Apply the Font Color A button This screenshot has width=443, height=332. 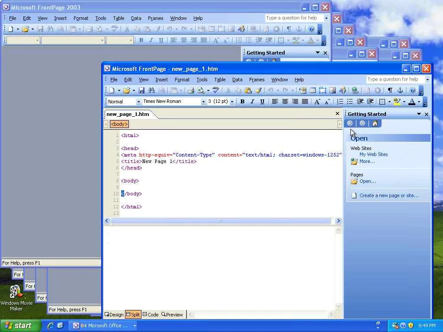pyautogui.click(x=412, y=102)
